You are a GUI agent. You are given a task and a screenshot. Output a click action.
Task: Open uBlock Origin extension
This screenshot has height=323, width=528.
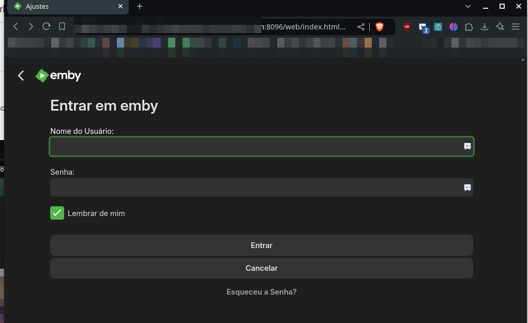coord(407,27)
